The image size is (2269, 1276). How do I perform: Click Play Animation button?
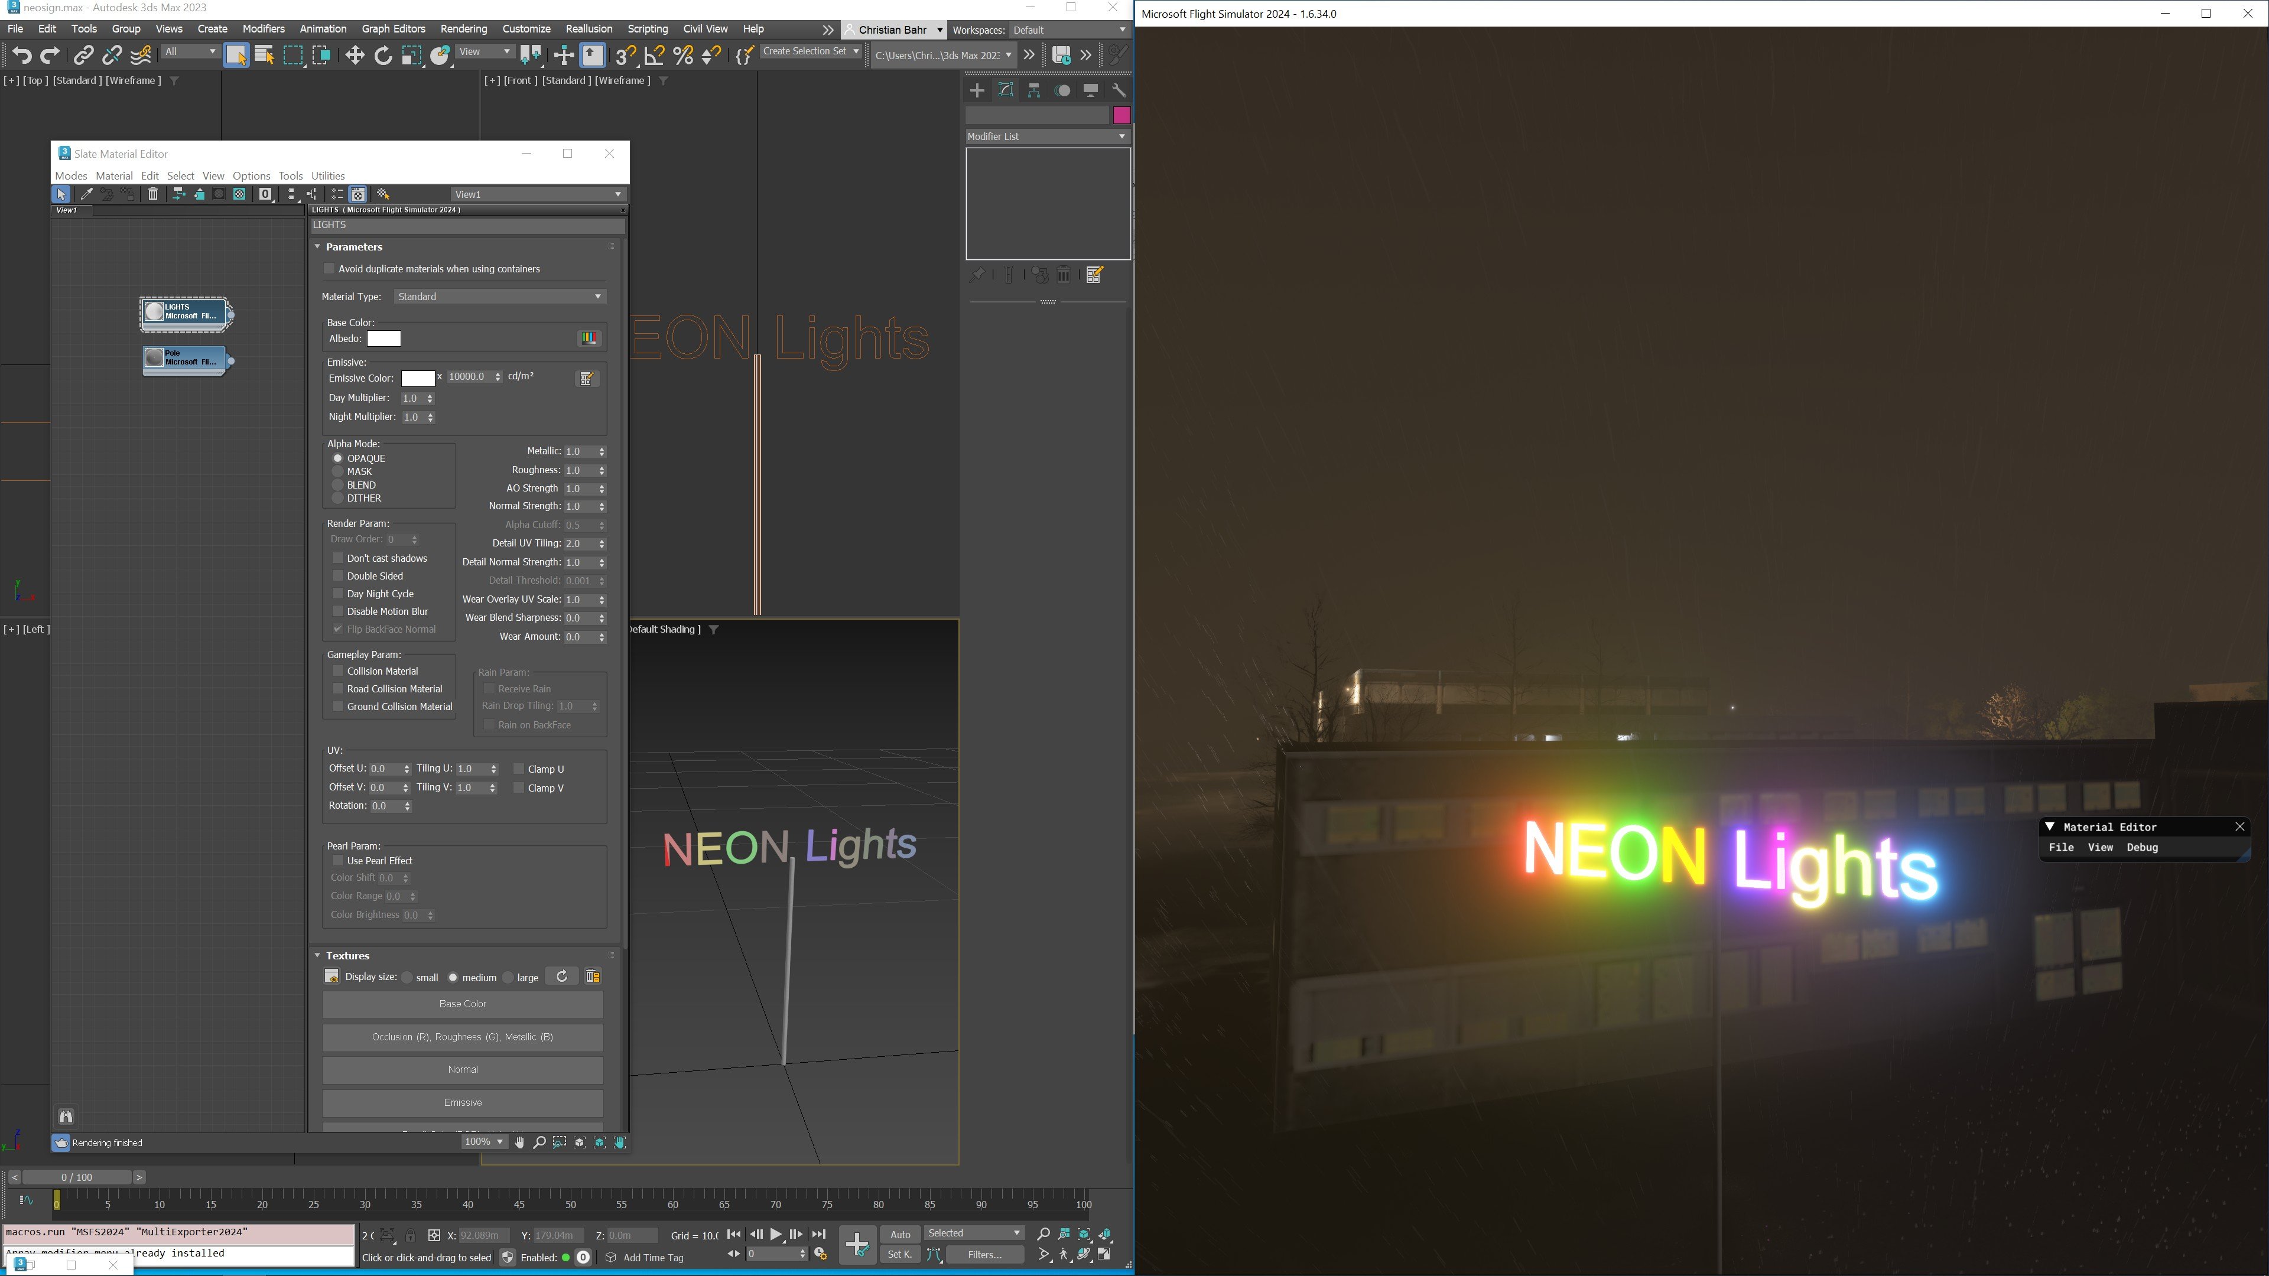click(x=776, y=1233)
